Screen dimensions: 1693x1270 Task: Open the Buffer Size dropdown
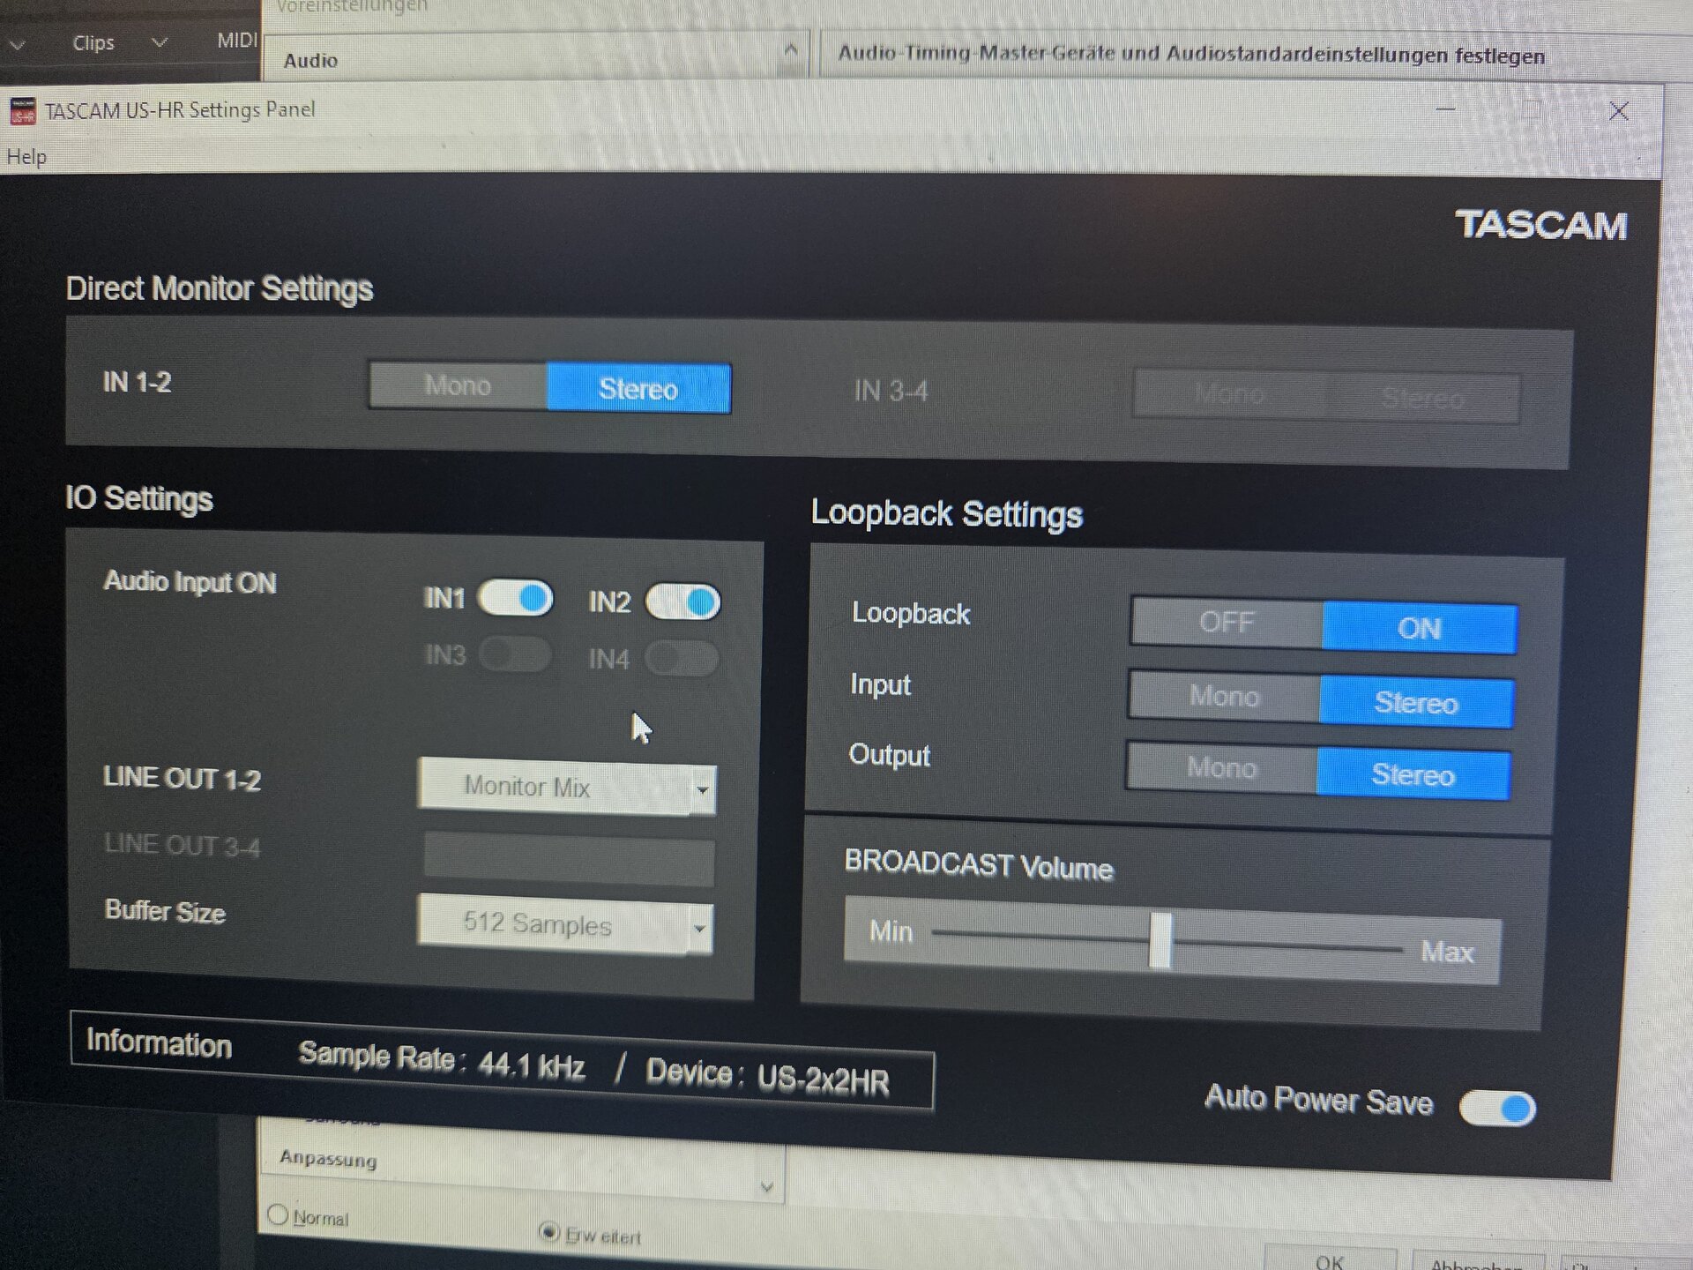pos(565,925)
